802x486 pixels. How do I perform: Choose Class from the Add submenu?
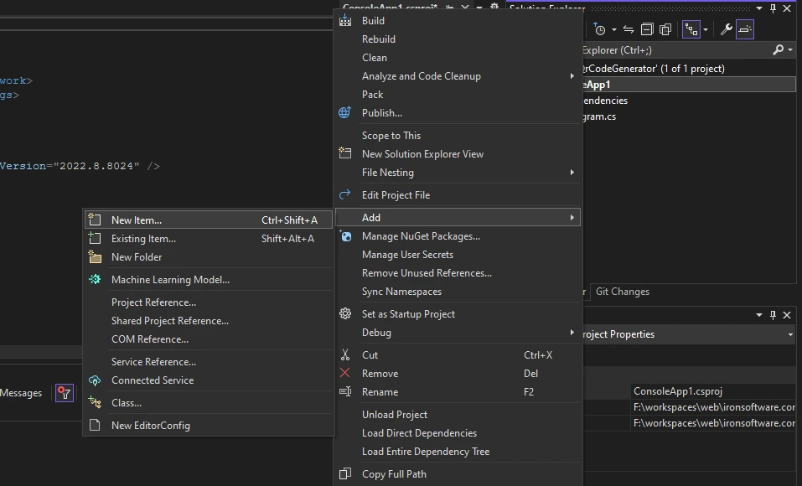127,403
